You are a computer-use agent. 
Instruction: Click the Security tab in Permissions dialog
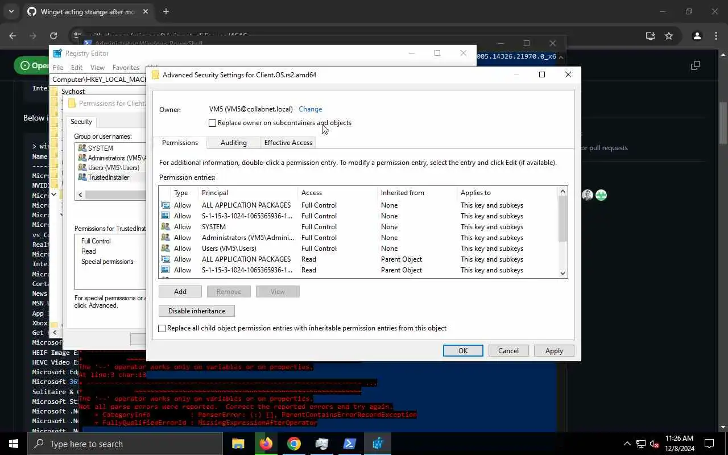pyautogui.click(x=81, y=122)
